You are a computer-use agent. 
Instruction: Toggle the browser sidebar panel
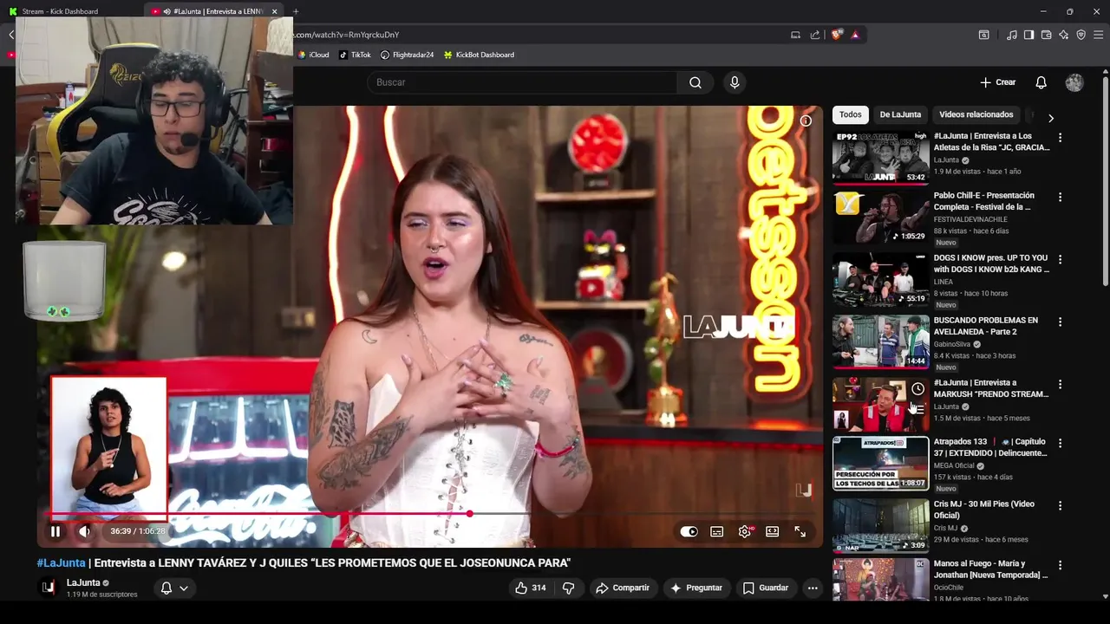1028,35
